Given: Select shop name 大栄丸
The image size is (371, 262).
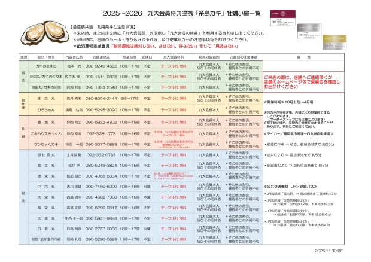Looking at the screenshot, I should pyautogui.click(x=46, y=197).
